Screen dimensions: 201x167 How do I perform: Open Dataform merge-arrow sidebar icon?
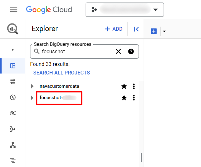coord(13,129)
